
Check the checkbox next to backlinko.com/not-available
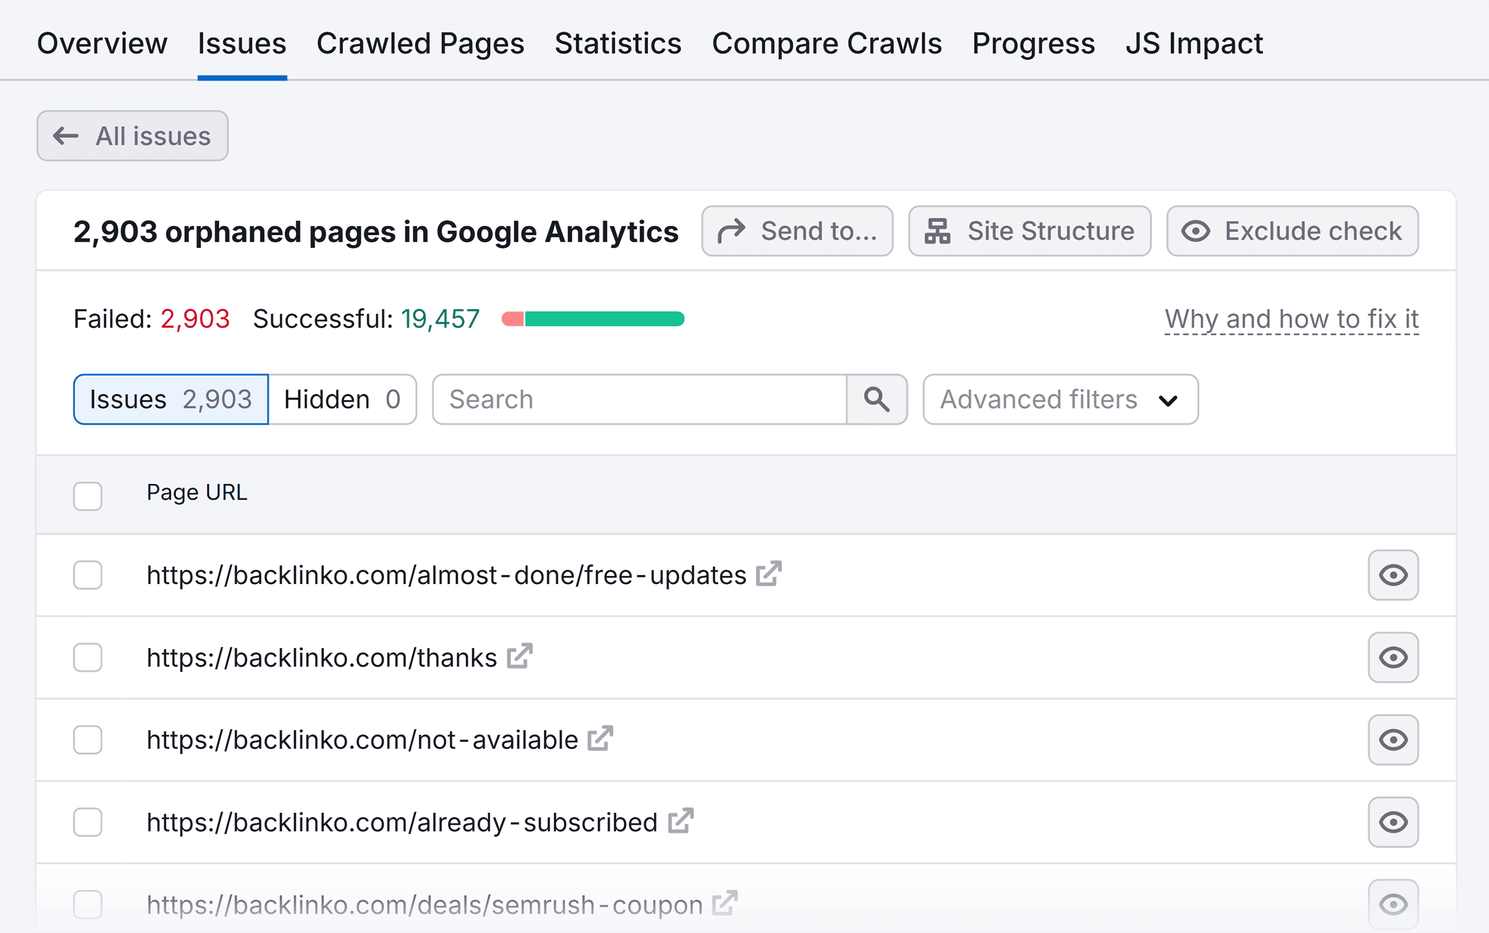87,740
